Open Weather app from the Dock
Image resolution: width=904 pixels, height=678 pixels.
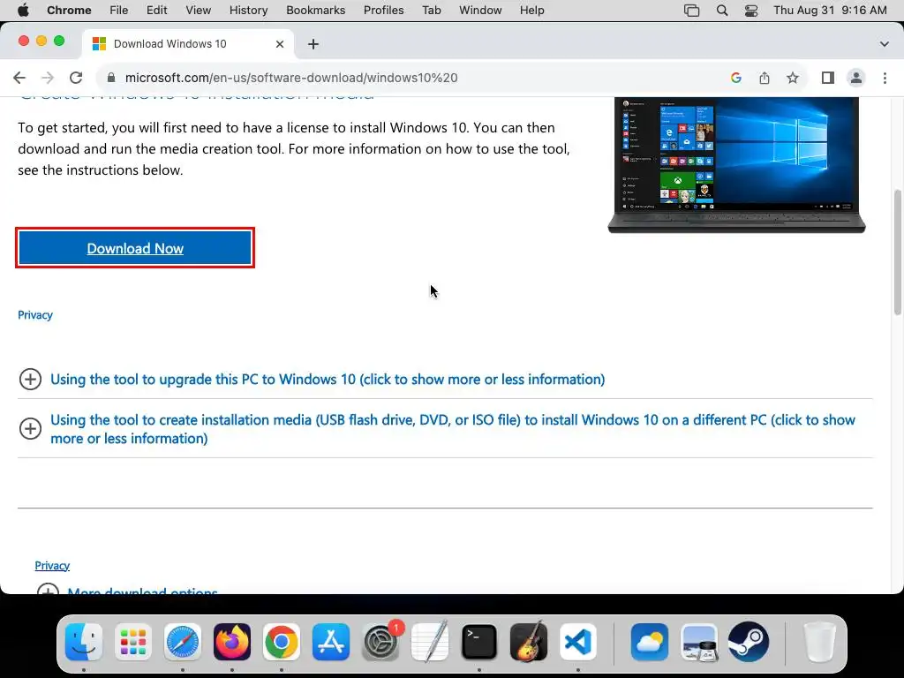(x=650, y=642)
